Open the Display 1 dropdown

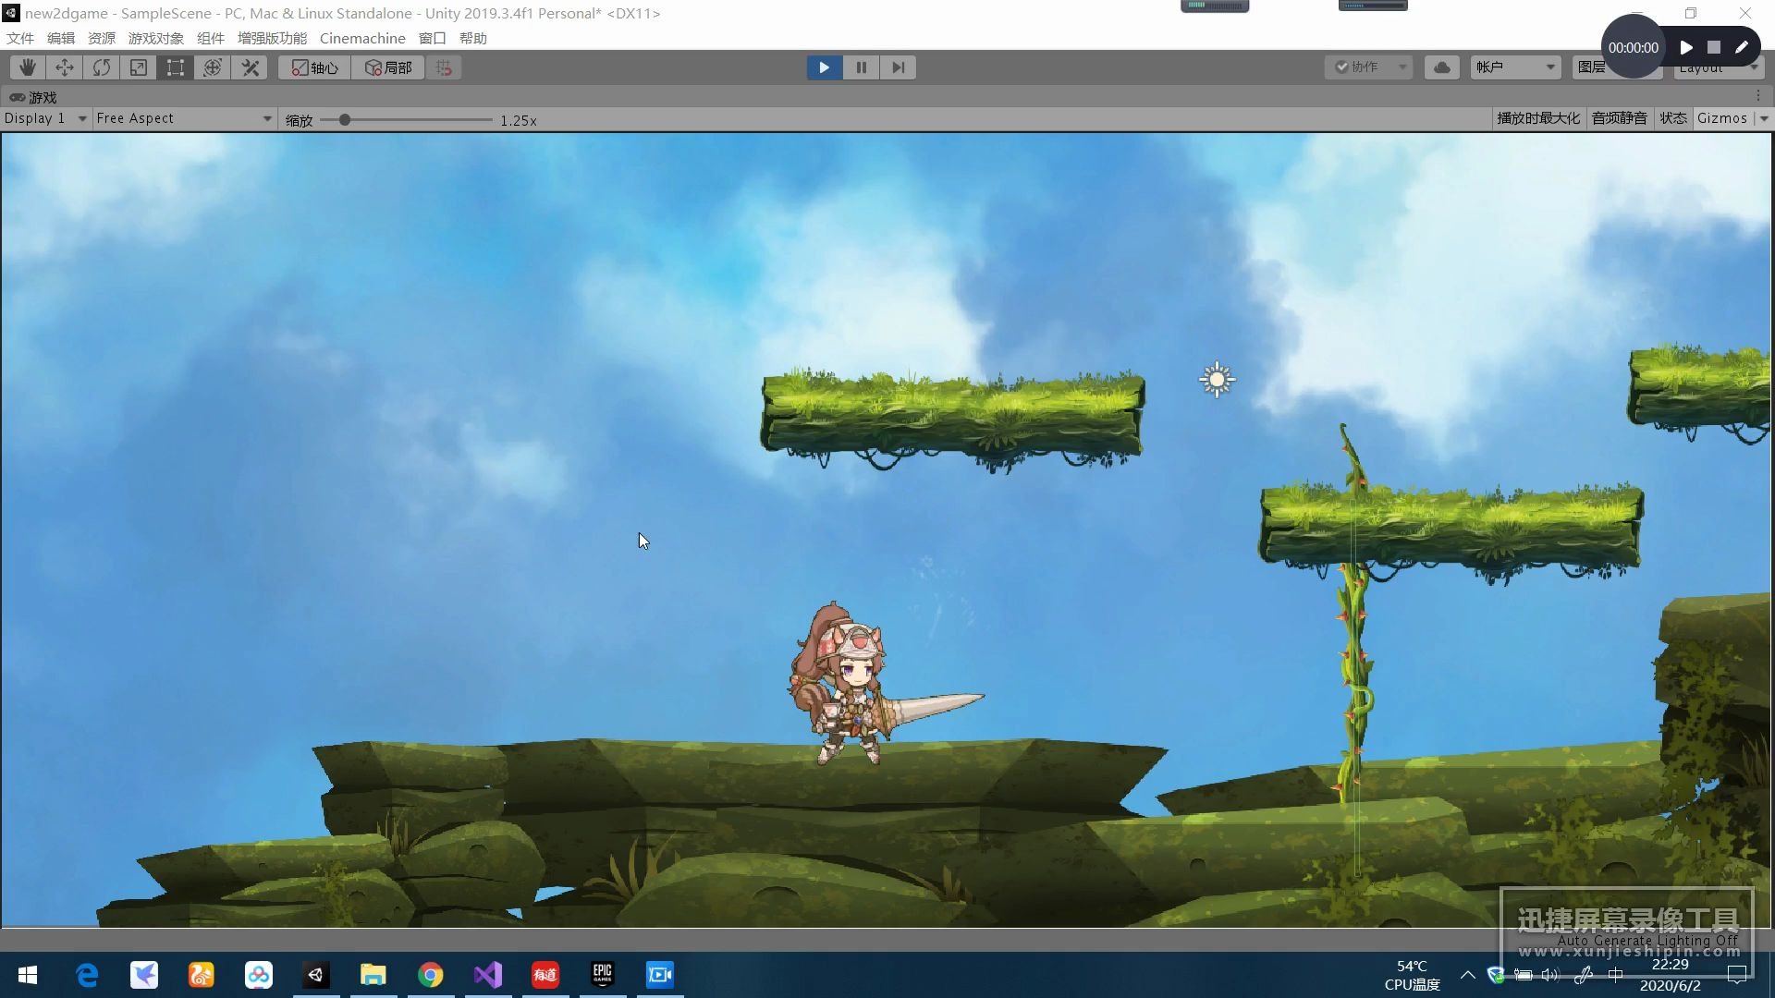[x=45, y=118]
